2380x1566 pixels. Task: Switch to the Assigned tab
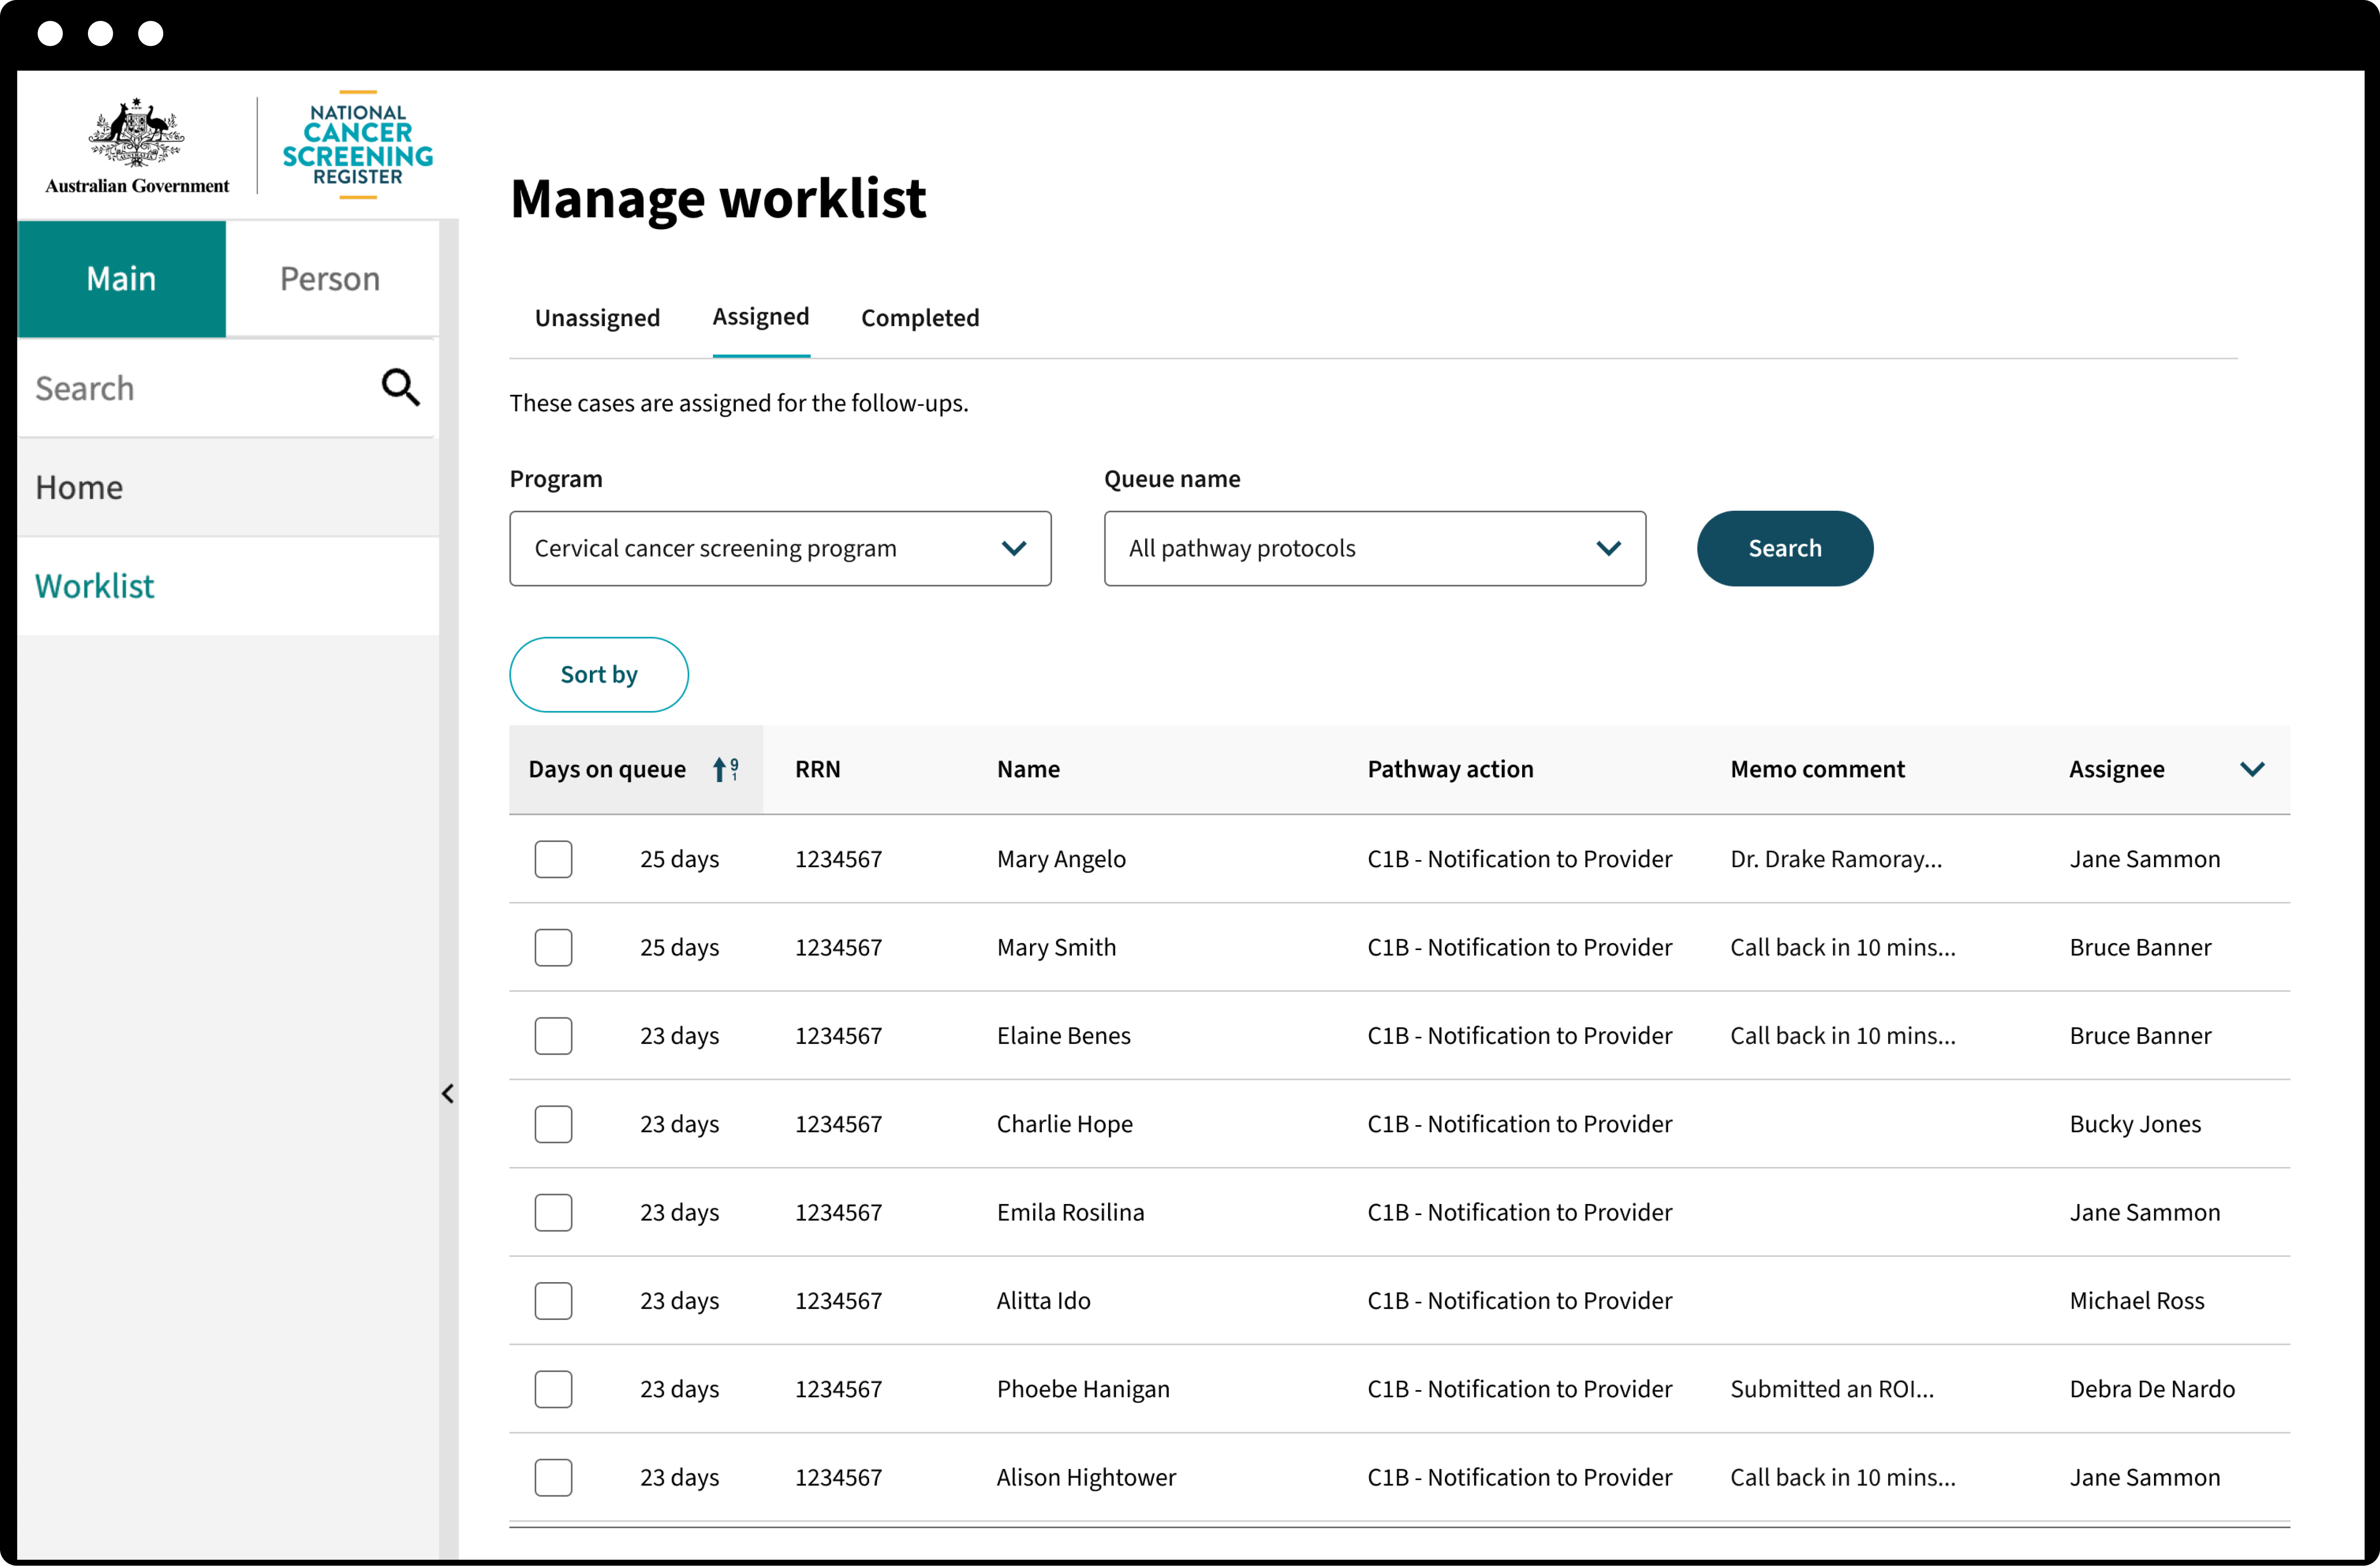761,317
